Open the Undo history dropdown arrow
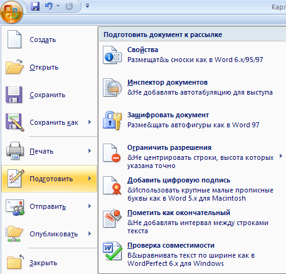Image resolution: width=286 pixels, height=274 pixels. (58, 6)
